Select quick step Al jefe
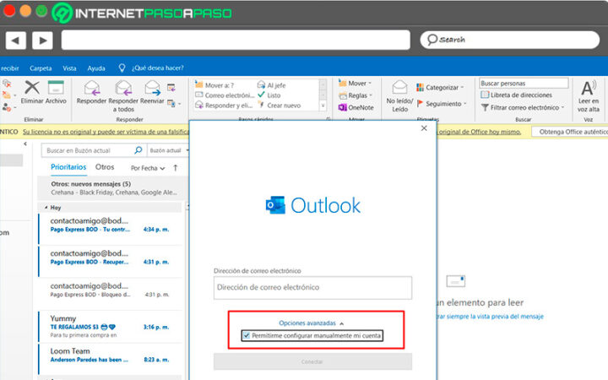Image resolution: width=608 pixels, height=380 pixels. click(271, 85)
